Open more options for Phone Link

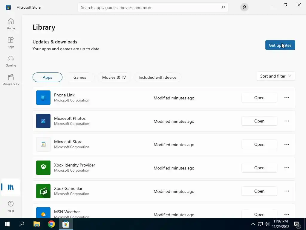coord(287,98)
